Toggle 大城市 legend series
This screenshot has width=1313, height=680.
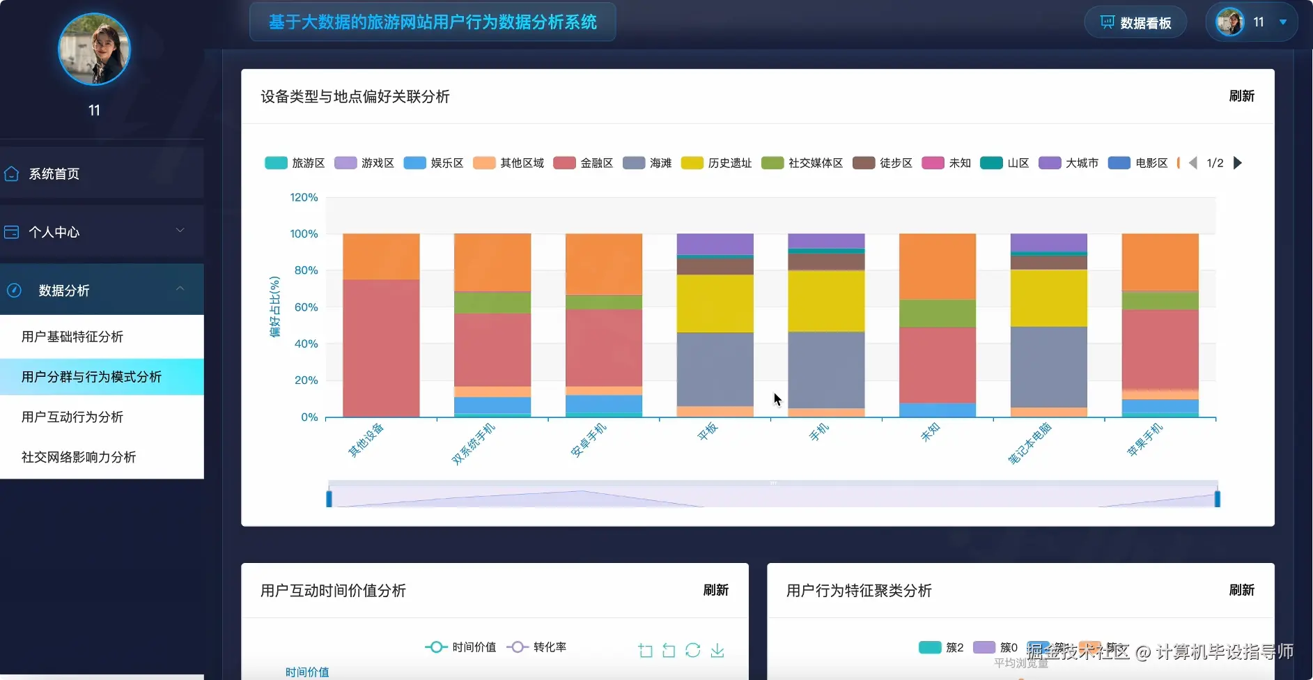tap(1069, 163)
